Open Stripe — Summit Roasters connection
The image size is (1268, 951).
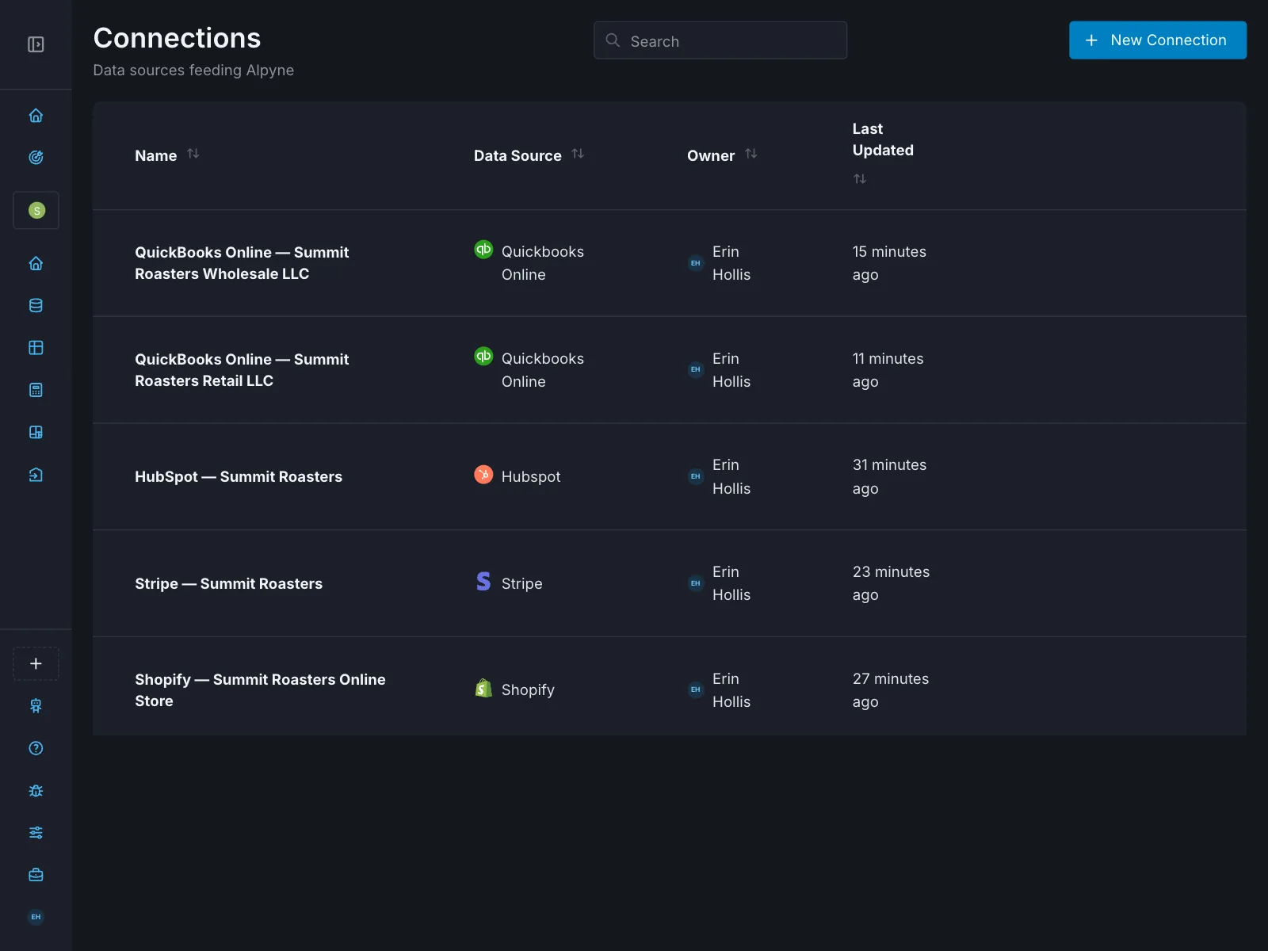(x=228, y=584)
